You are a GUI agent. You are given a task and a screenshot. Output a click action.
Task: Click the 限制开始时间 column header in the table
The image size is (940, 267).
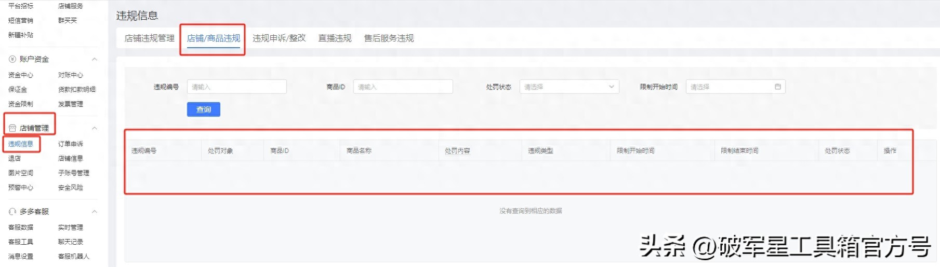click(x=636, y=151)
